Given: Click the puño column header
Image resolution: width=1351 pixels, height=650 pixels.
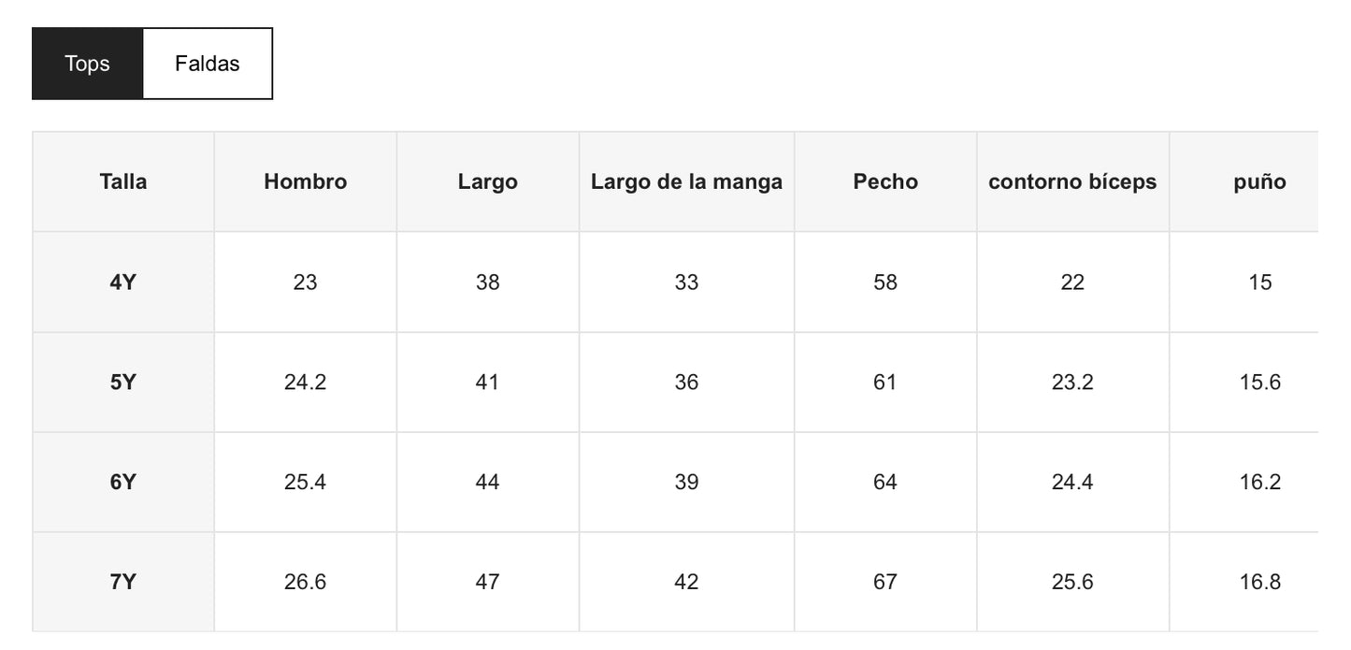Looking at the screenshot, I should [x=1259, y=181].
